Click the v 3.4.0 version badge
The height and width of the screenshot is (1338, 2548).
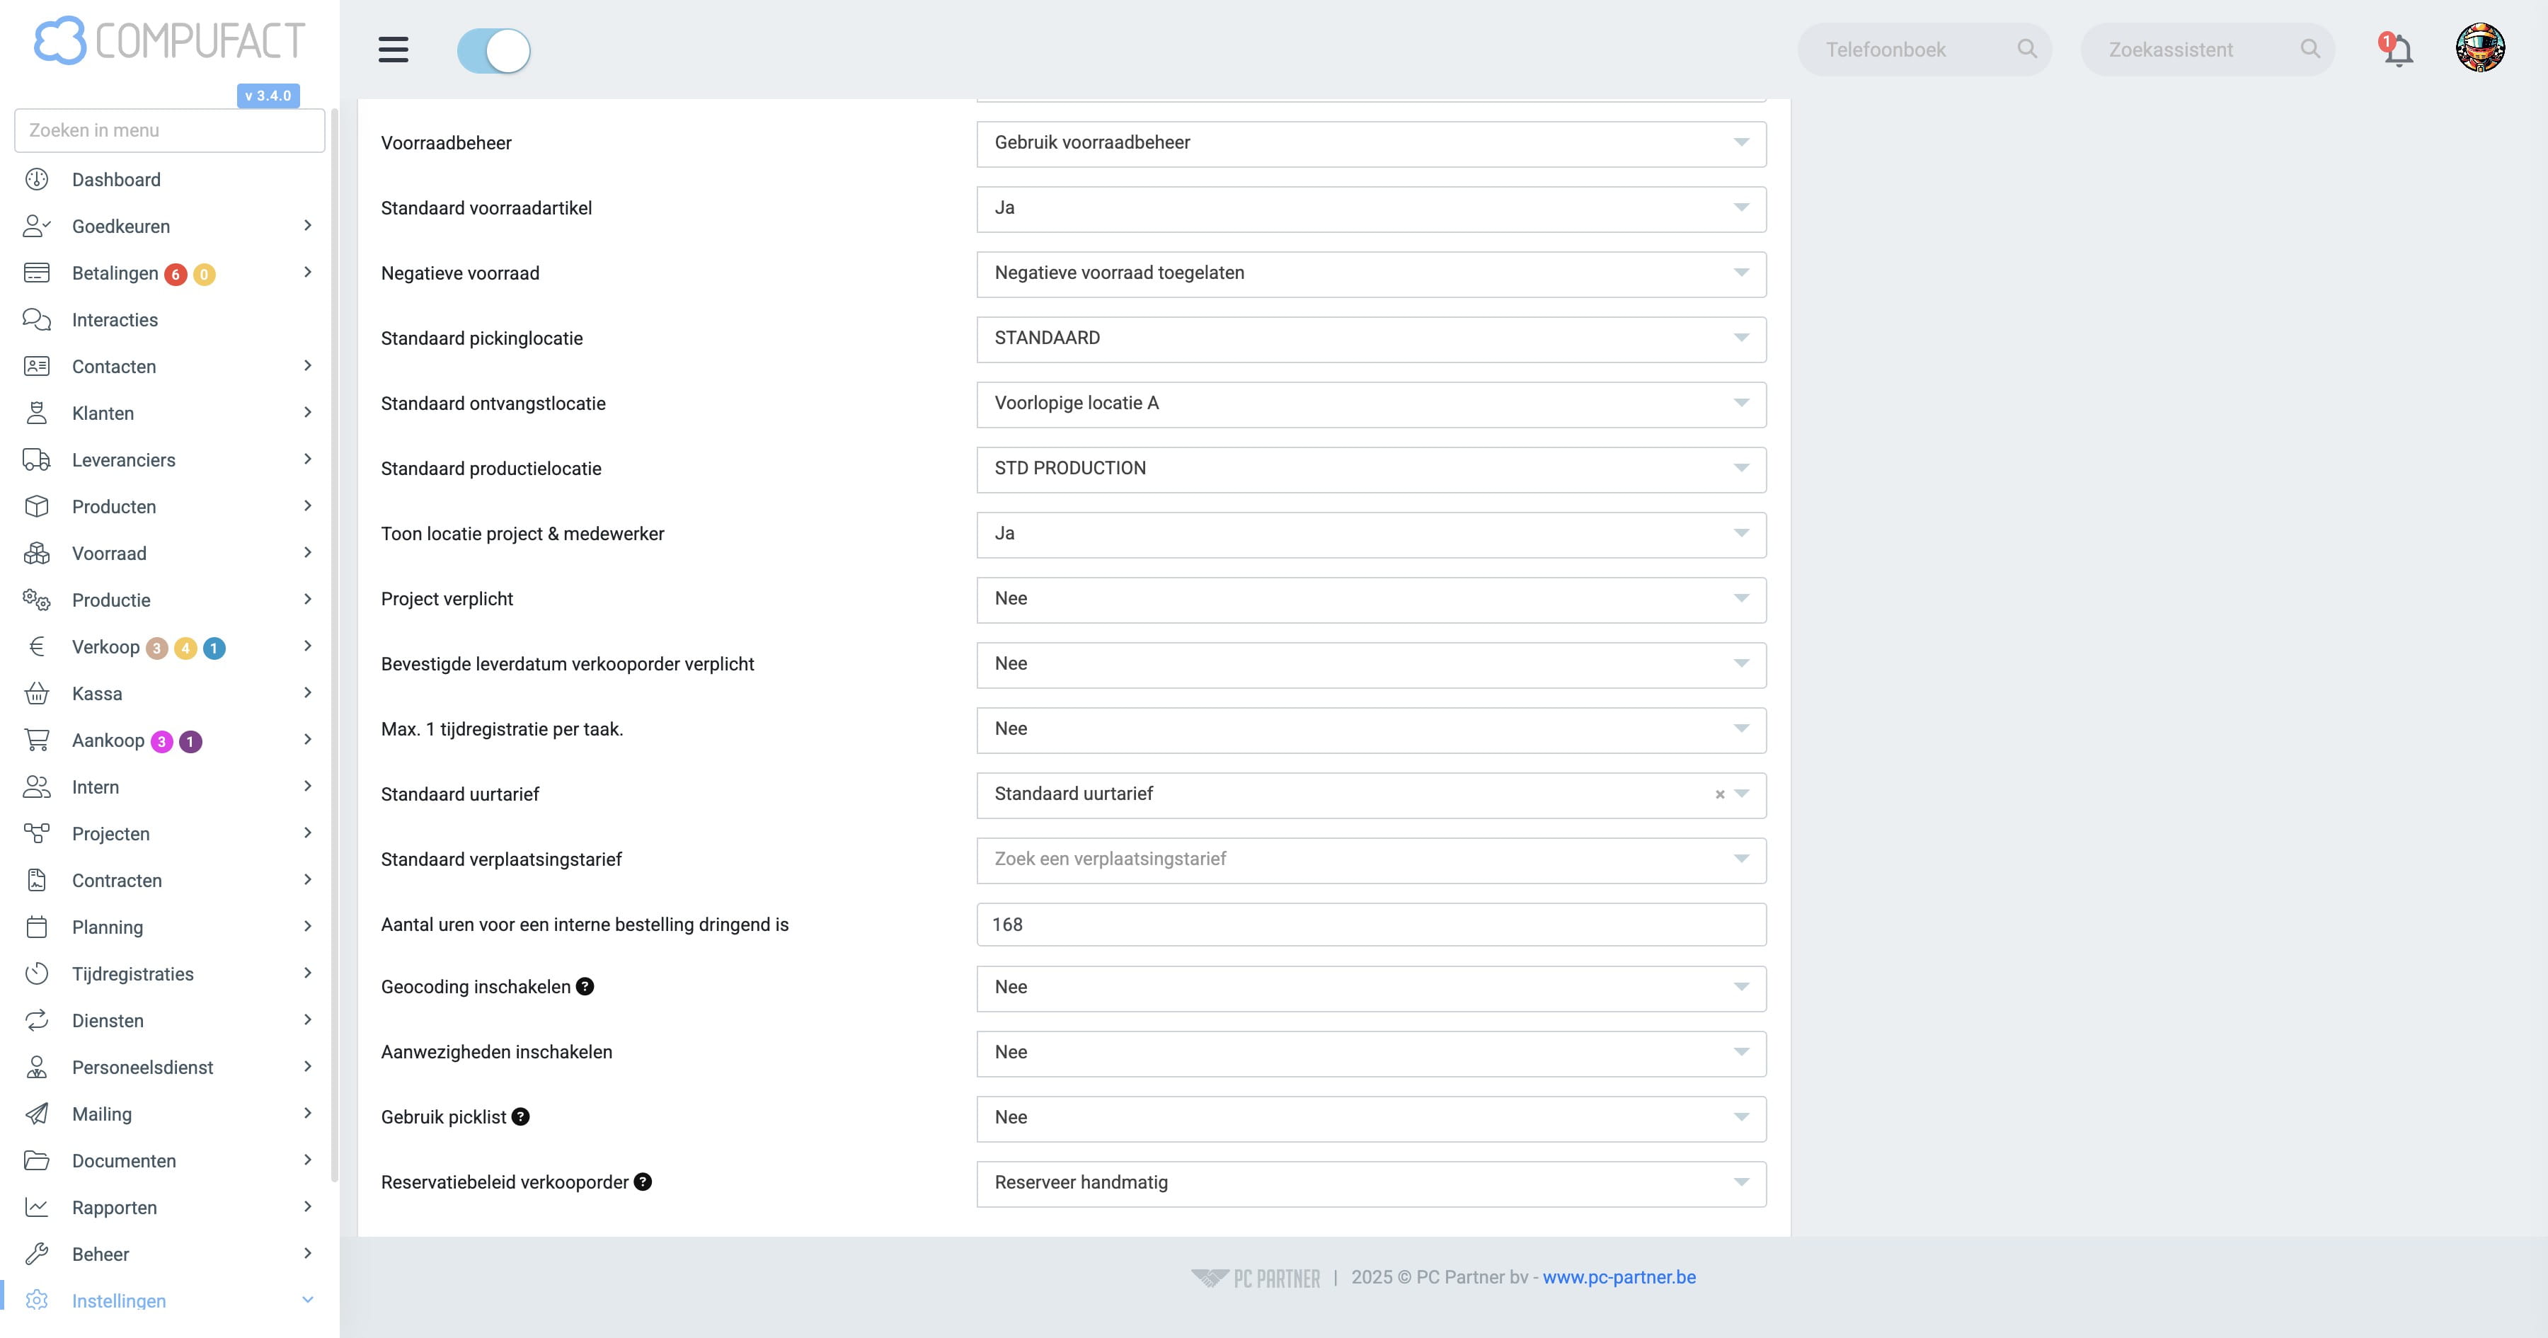(268, 96)
